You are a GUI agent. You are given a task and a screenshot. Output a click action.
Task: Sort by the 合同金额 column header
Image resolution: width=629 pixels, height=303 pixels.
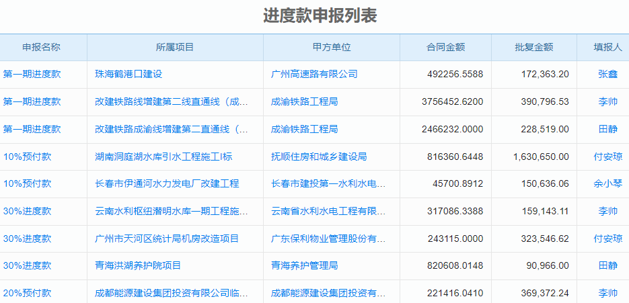point(445,47)
